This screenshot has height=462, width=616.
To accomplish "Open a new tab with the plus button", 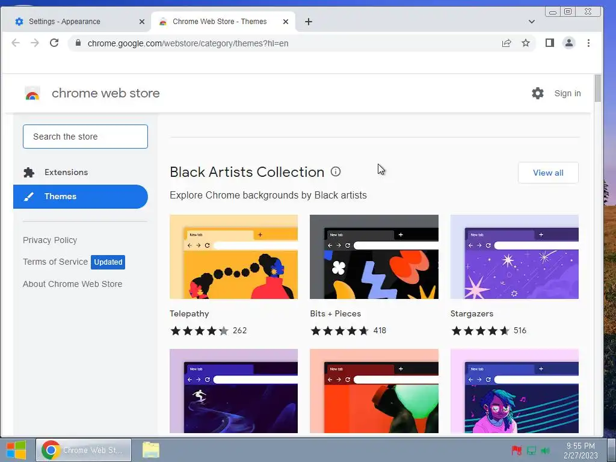I will tap(309, 22).
